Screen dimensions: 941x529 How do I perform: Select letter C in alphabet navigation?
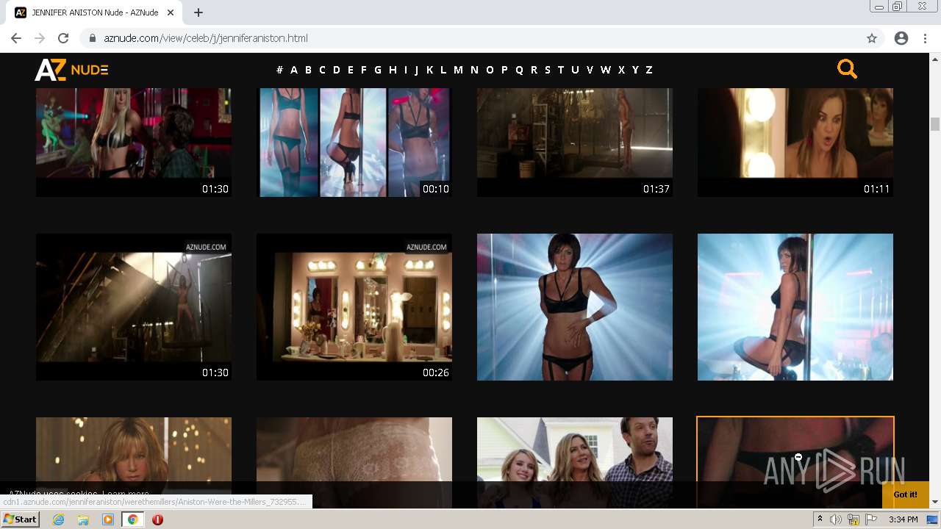tap(322, 70)
